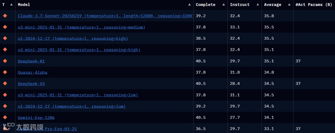The image size is (335, 133).
Task: Select the Average value 34.1
Action: coord(269,117)
